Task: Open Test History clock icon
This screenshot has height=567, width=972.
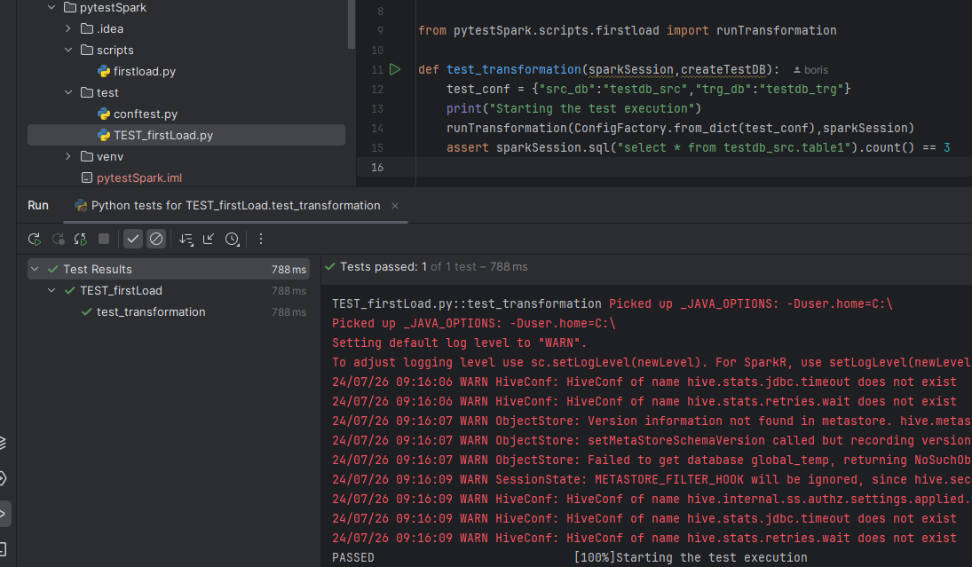Action: 232,239
